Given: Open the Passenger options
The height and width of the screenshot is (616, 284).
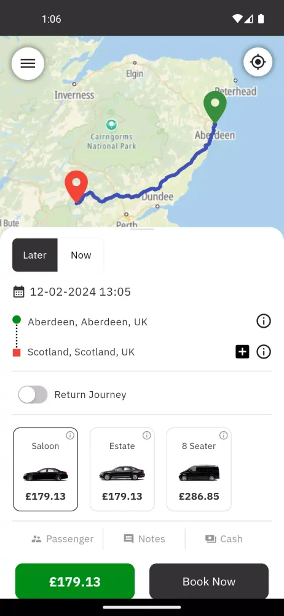Looking at the screenshot, I should 62,538.
